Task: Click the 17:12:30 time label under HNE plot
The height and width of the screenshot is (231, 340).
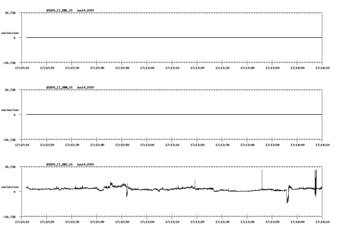Action: point(72,68)
